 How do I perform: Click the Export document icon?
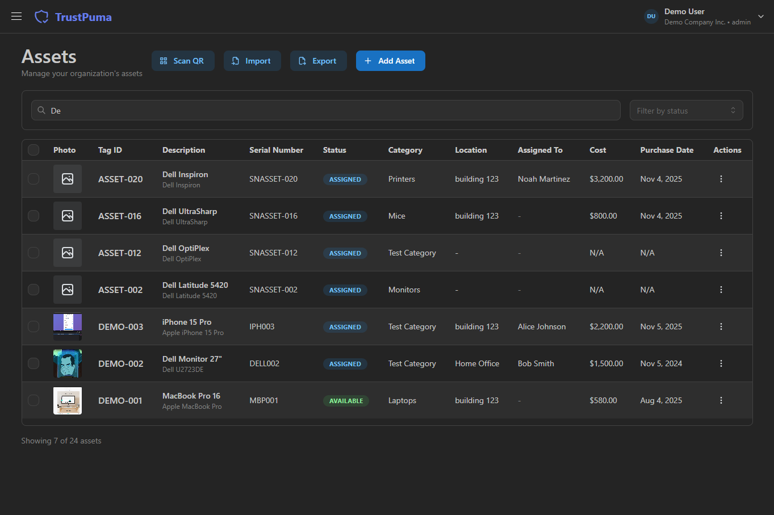[x=302, y=60]
